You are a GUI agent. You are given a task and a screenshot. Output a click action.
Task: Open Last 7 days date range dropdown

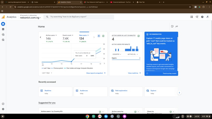[x=47, y=73]
